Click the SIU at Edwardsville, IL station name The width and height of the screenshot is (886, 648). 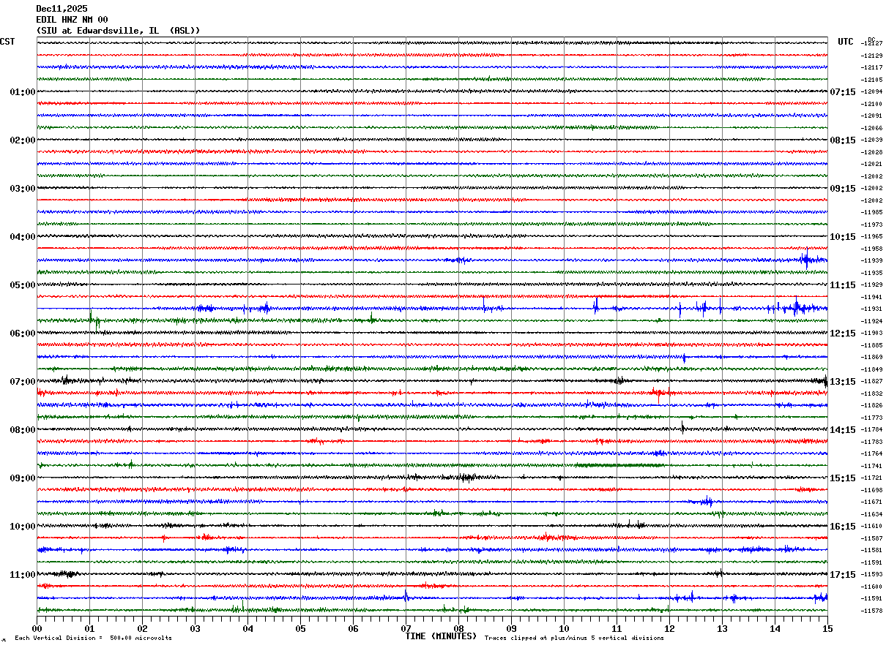118,31
